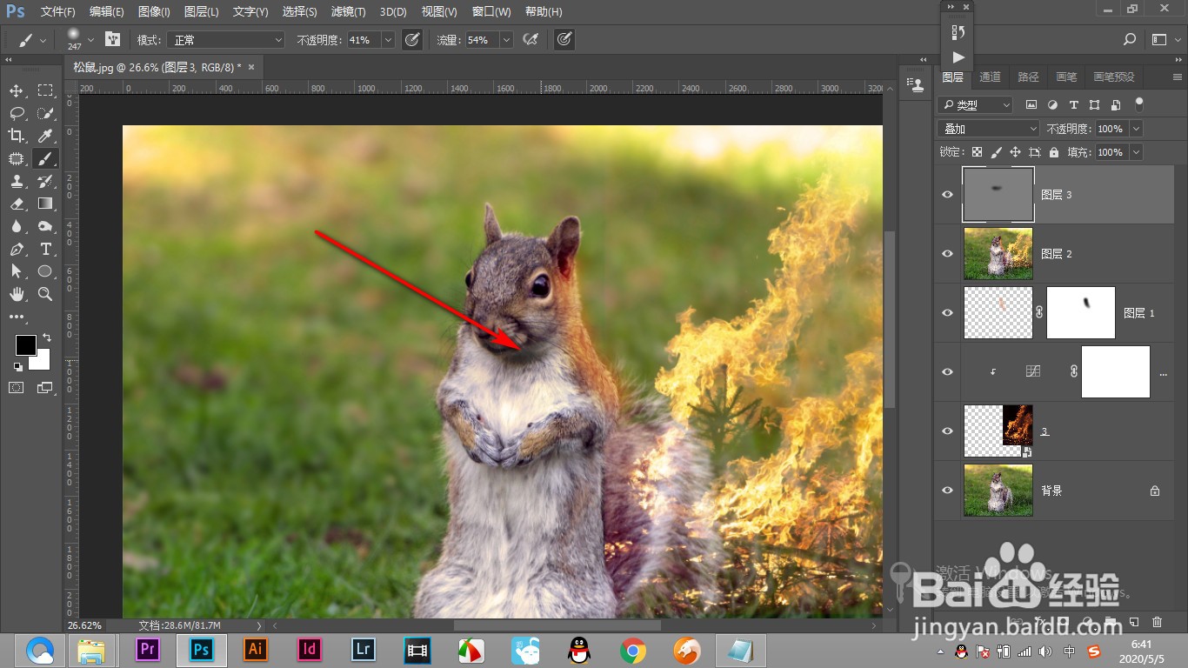
Task: Open the fill 100% dropdown arrow
Action: tap(1136, 152)
